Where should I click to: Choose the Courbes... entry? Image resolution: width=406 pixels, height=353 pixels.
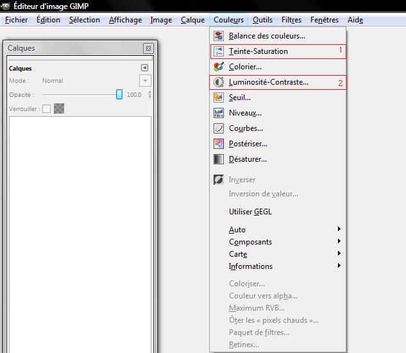click(x=278, y=128)
